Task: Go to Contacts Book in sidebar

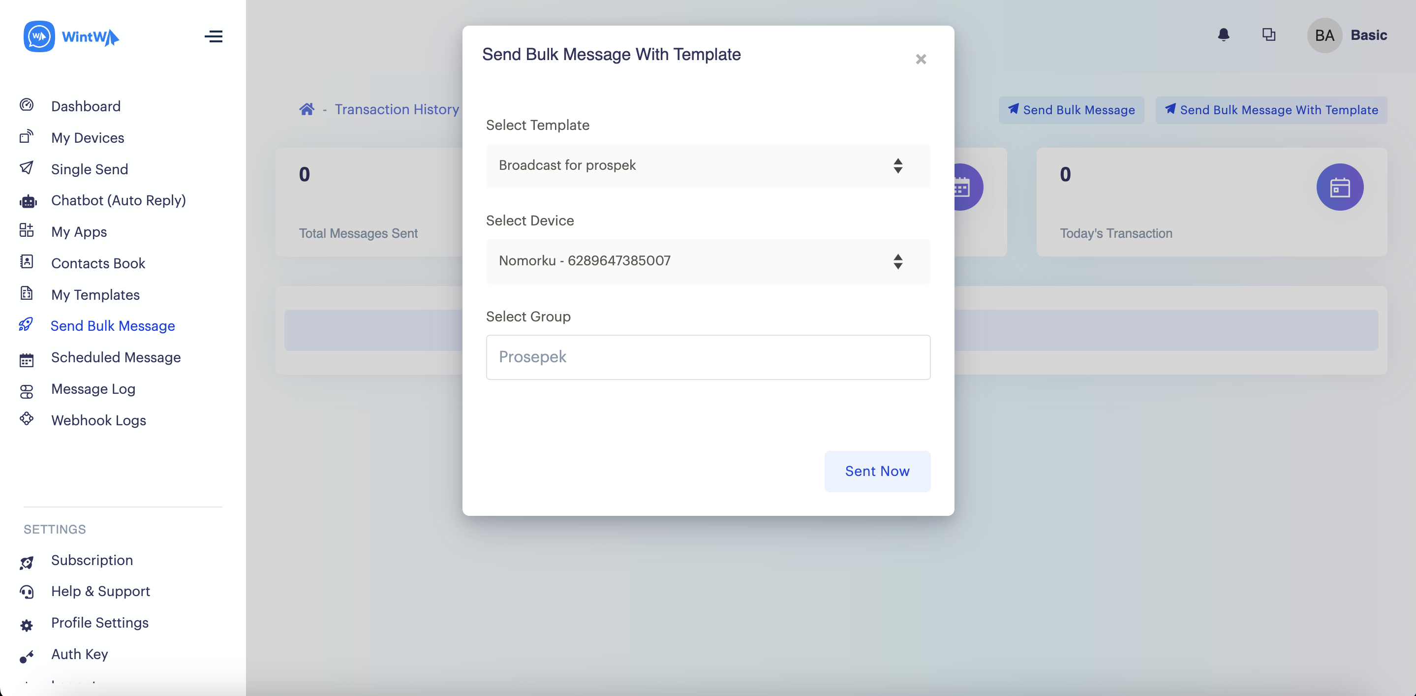Action: (x=98, y=263)
